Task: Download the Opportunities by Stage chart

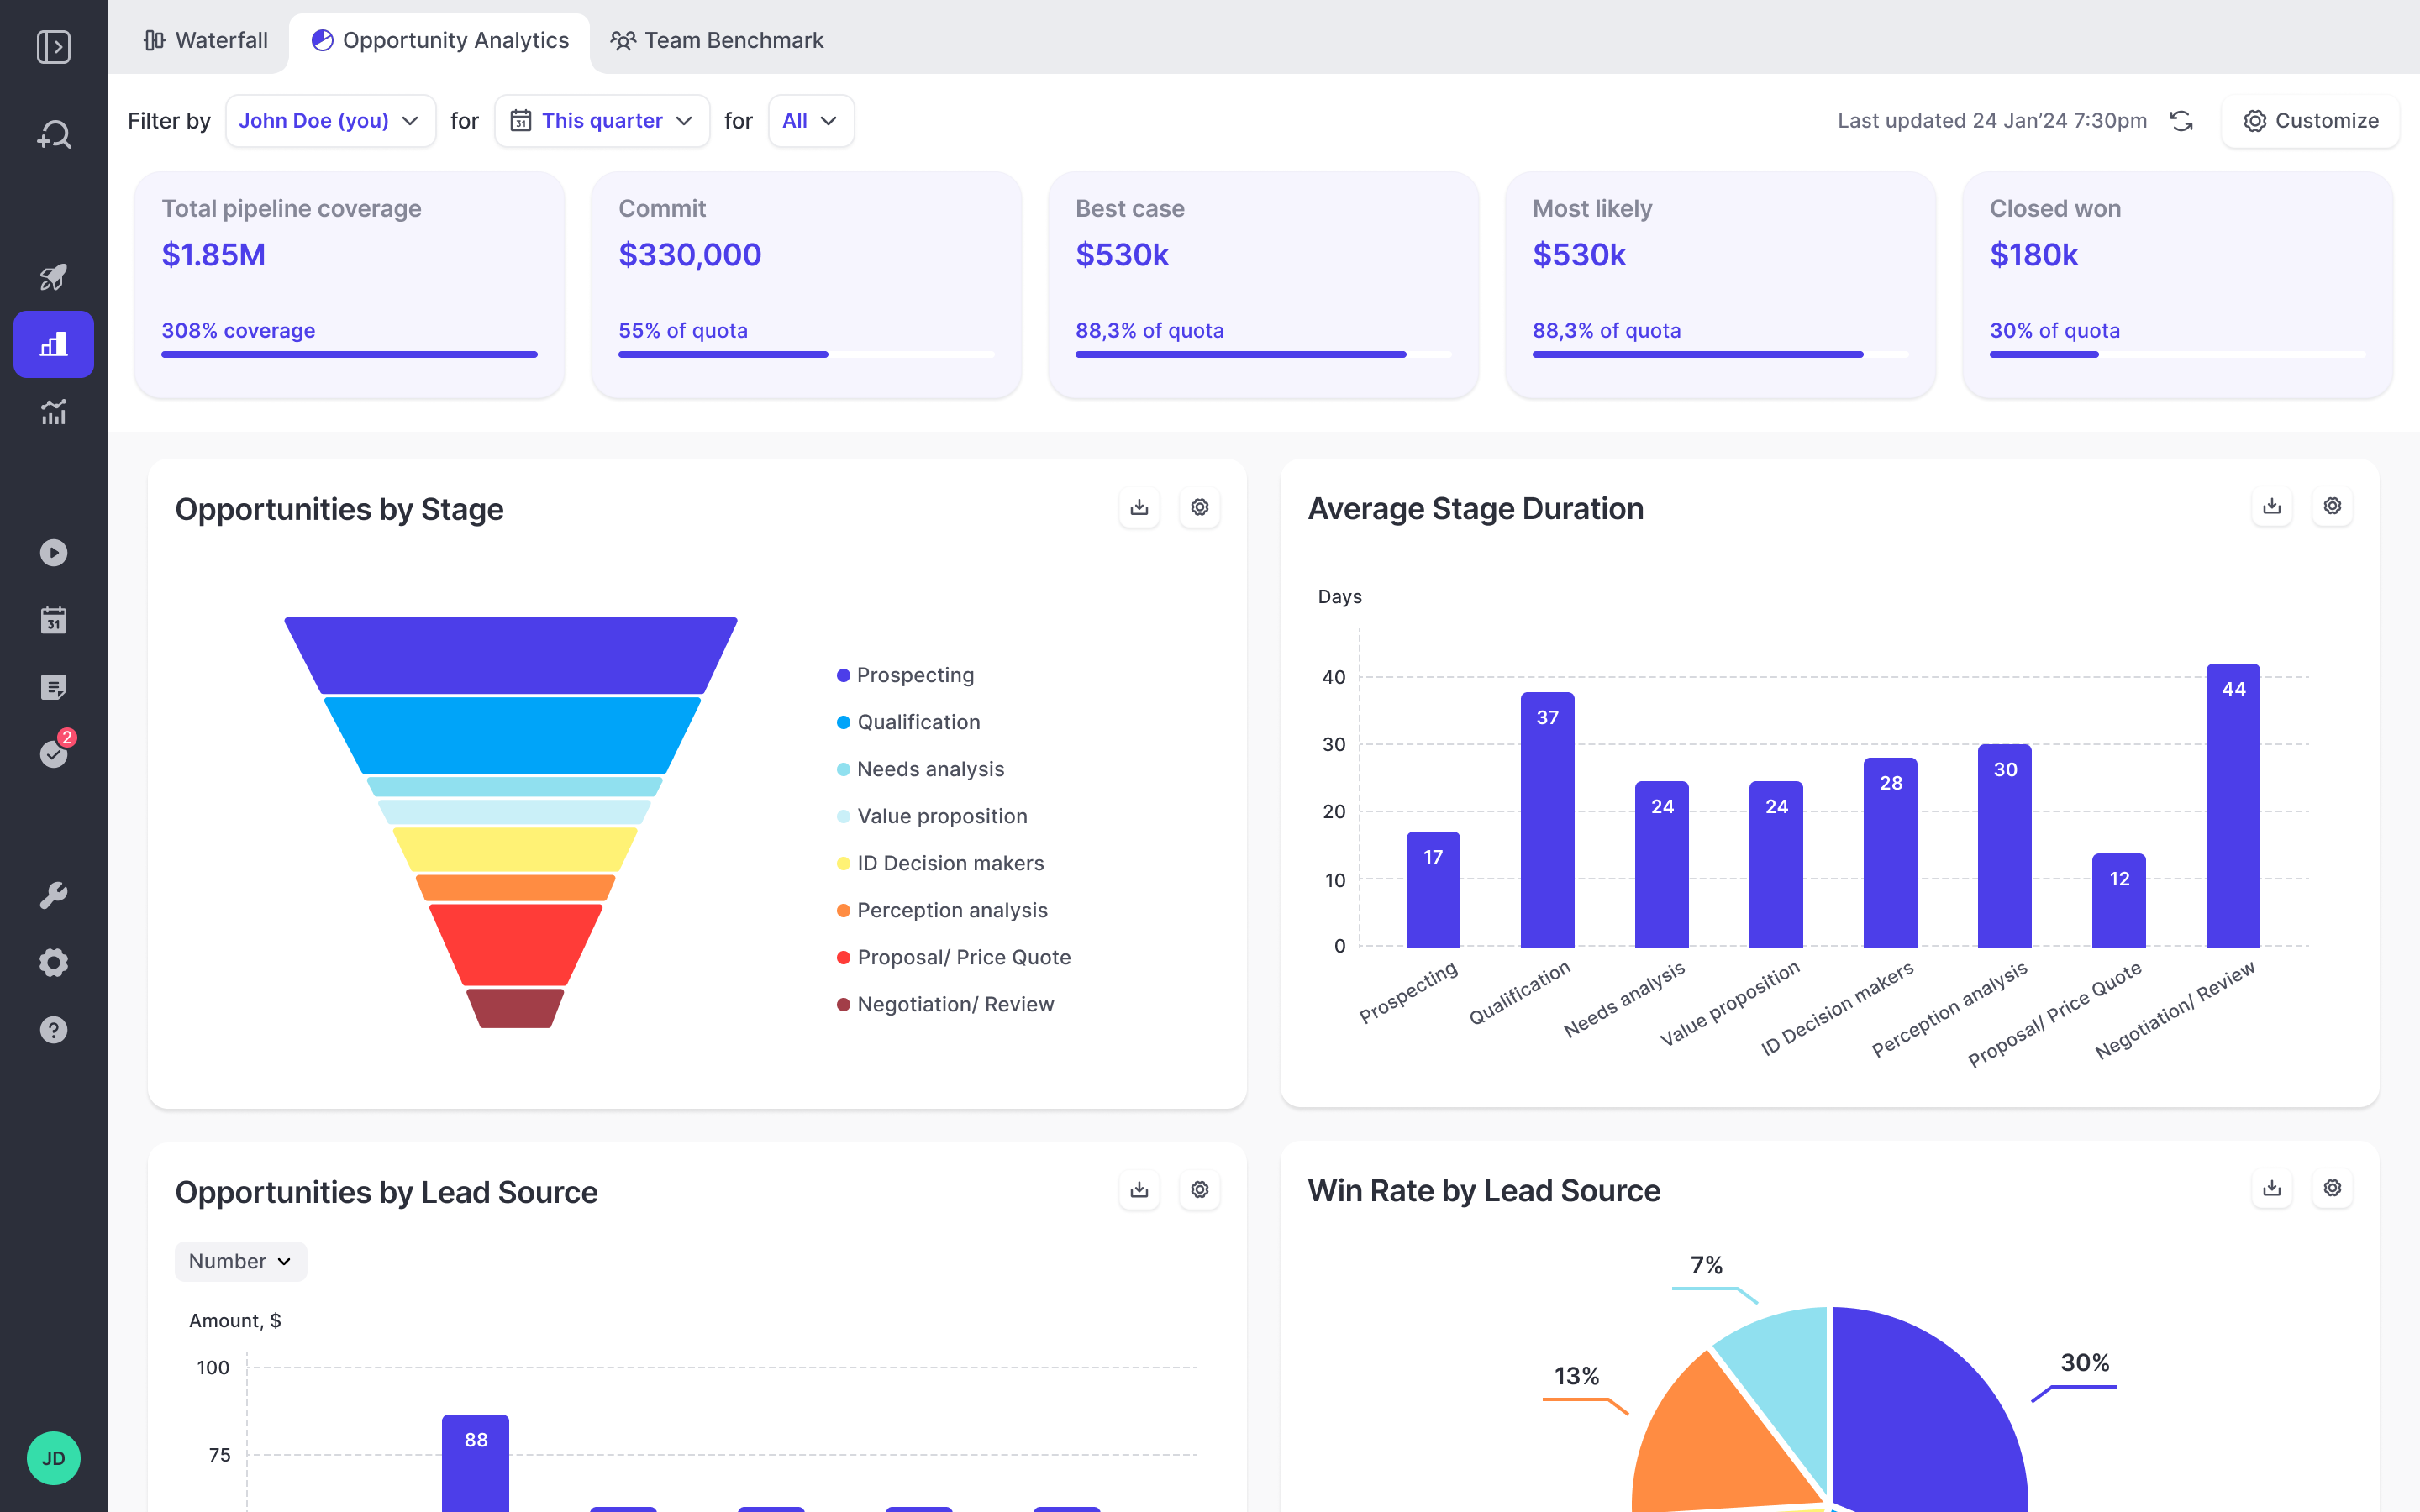Action: click(x=1139, y=507)
